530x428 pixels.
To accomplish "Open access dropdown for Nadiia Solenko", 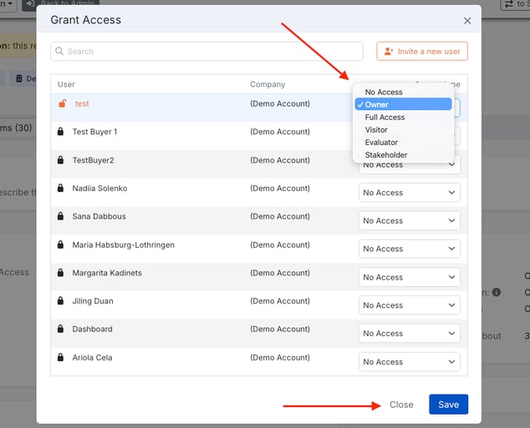I will [410, 193].
